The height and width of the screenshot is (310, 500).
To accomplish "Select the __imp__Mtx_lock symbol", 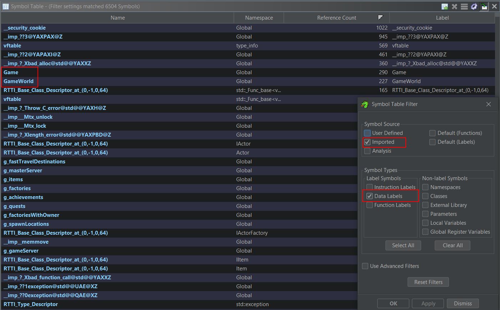I will coord(25,126).
